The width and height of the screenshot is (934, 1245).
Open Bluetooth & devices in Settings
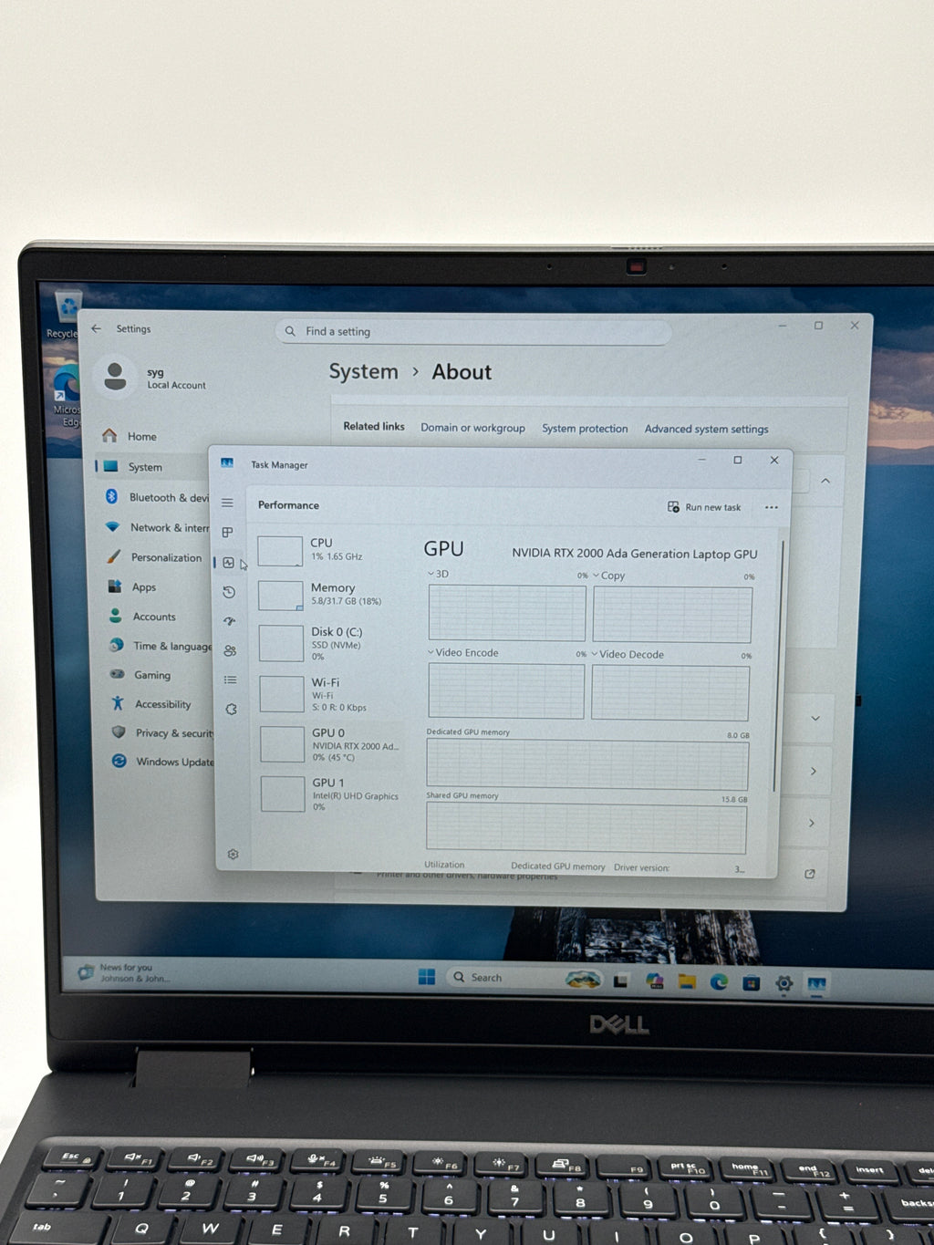coord(156,497)
